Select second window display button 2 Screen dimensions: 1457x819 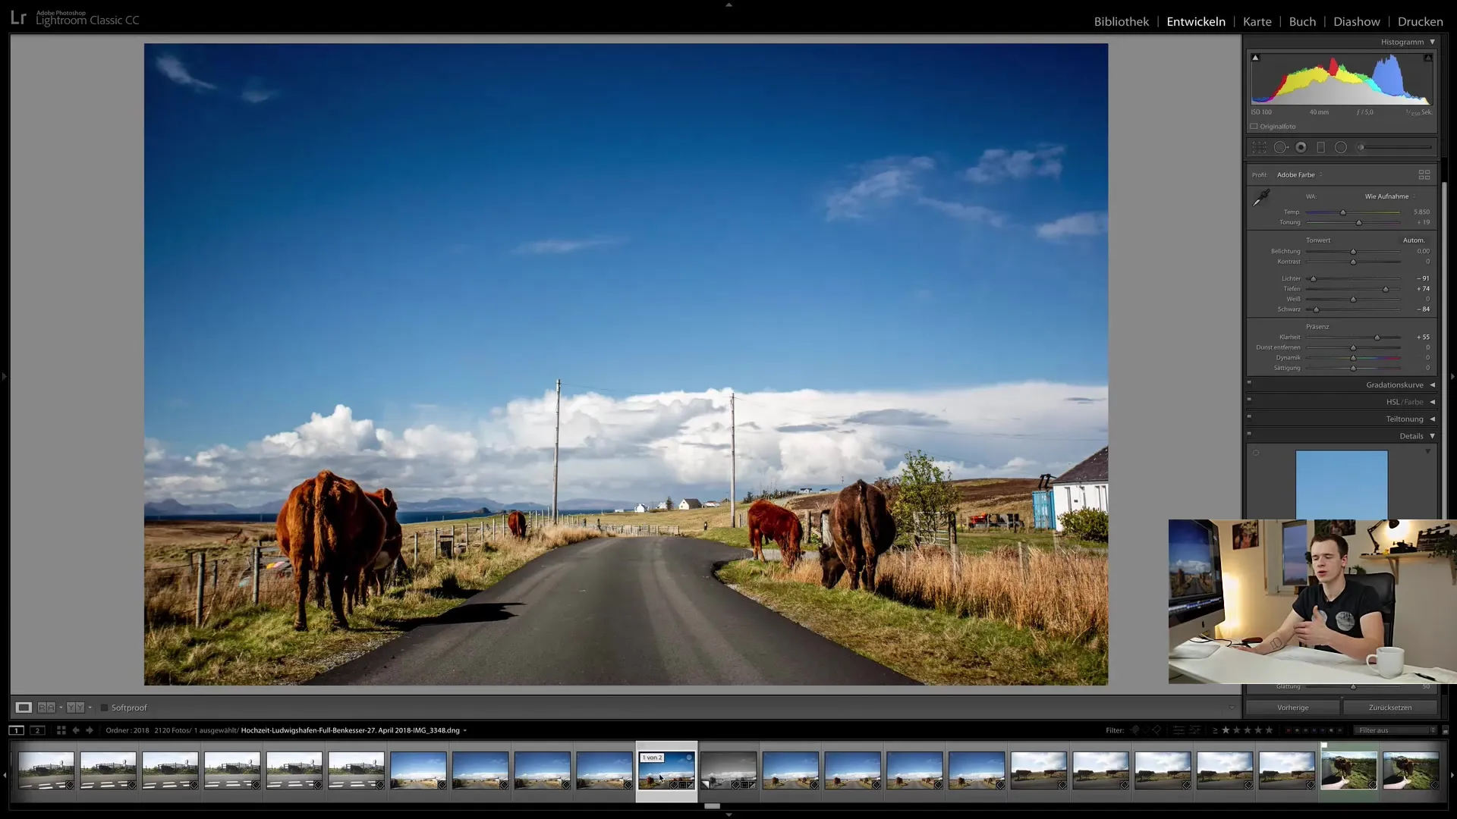pos(37,730)
